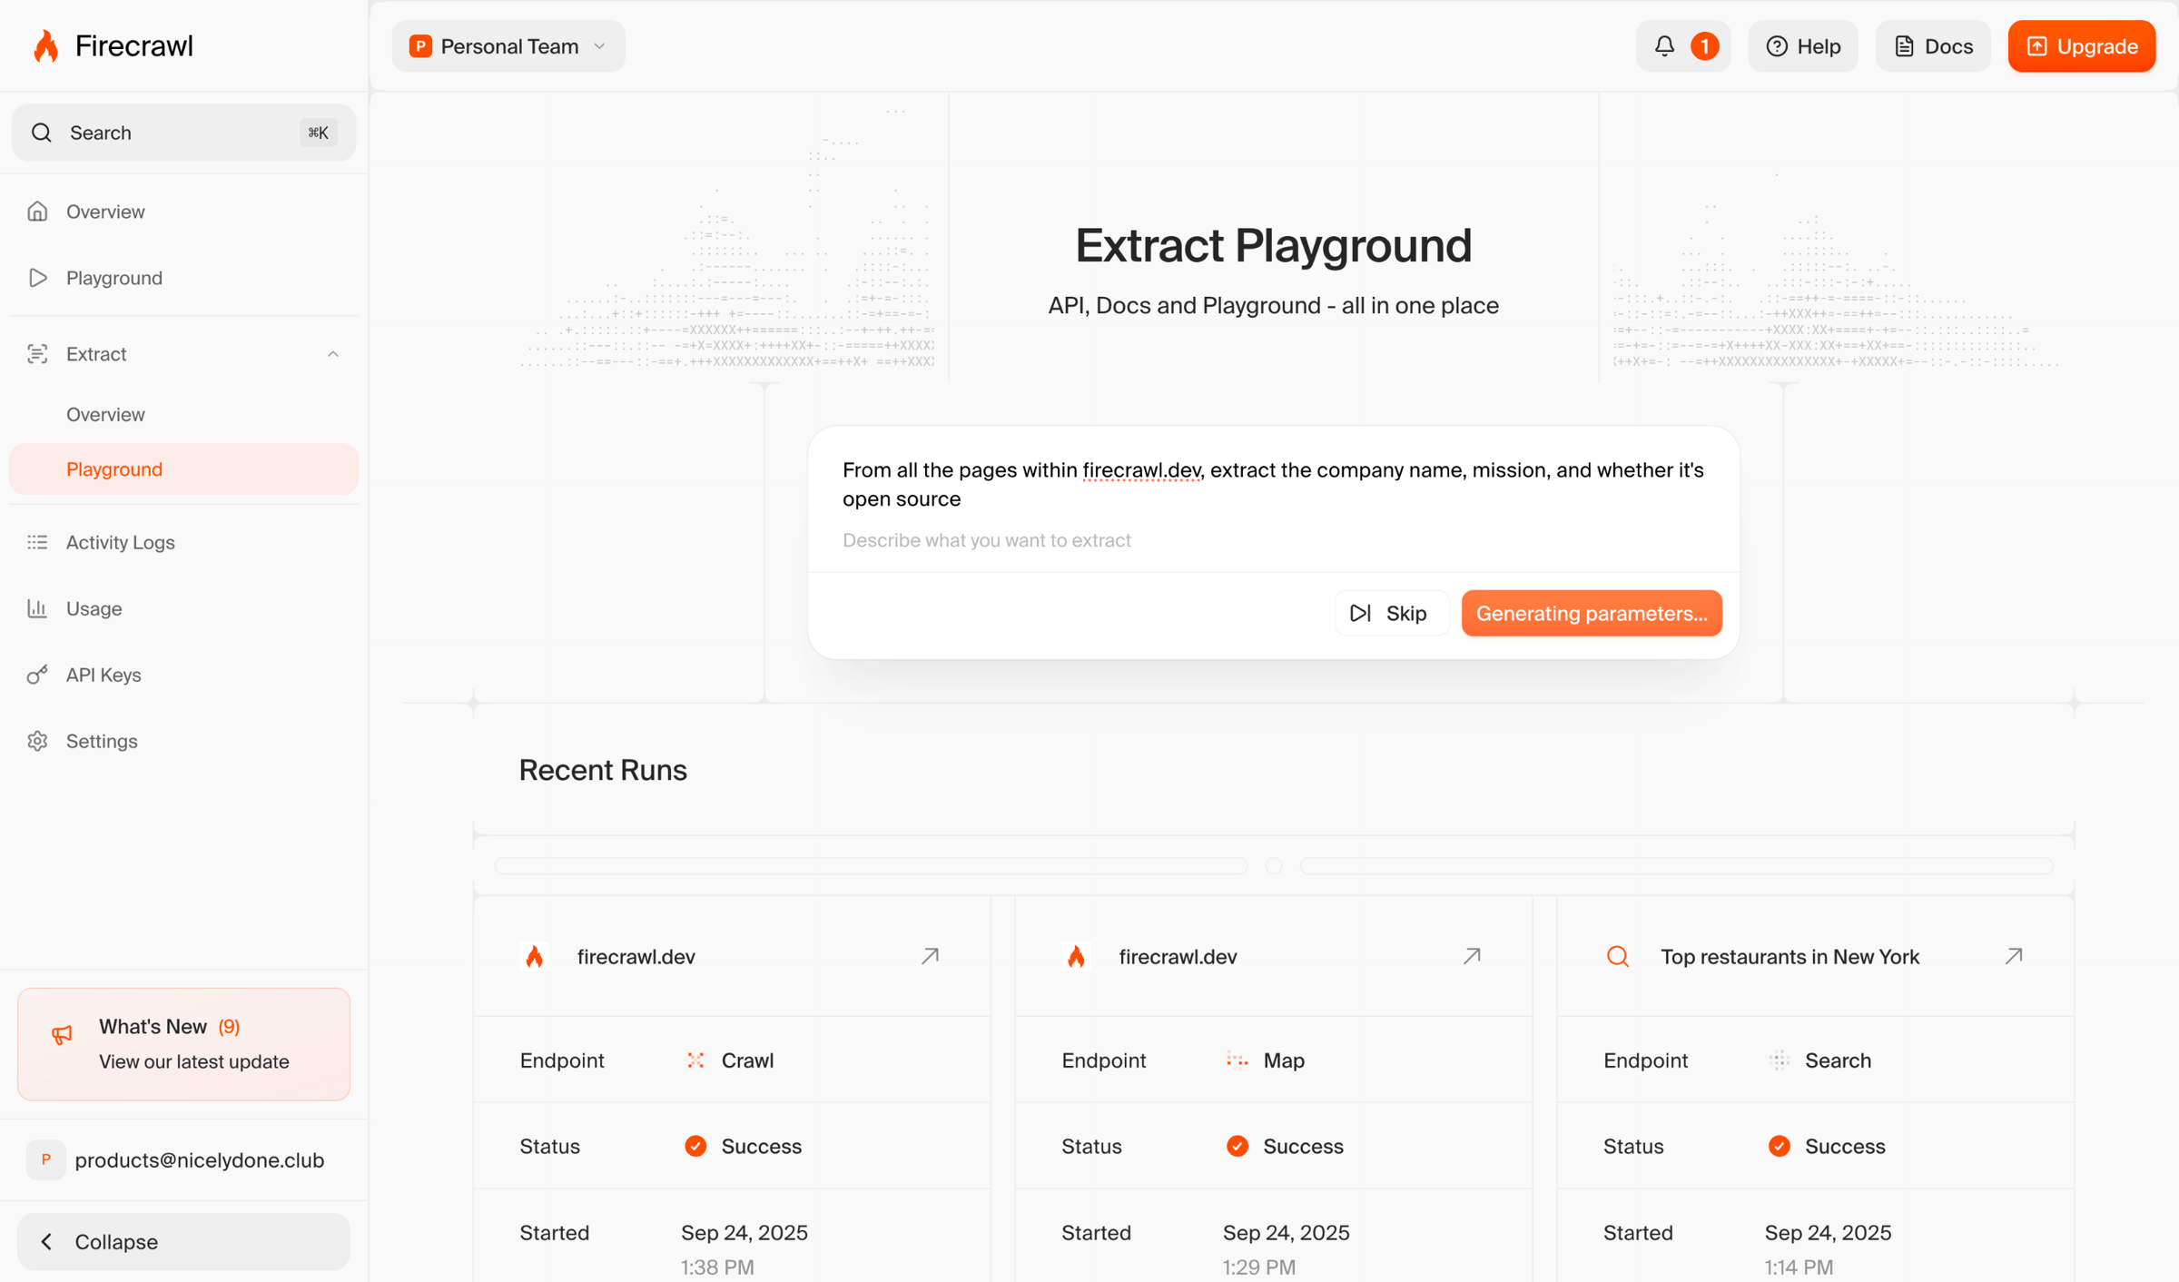Open API Keys key icon
The width and height of the screenshot is (2179, 1282).
pos(37,675)
